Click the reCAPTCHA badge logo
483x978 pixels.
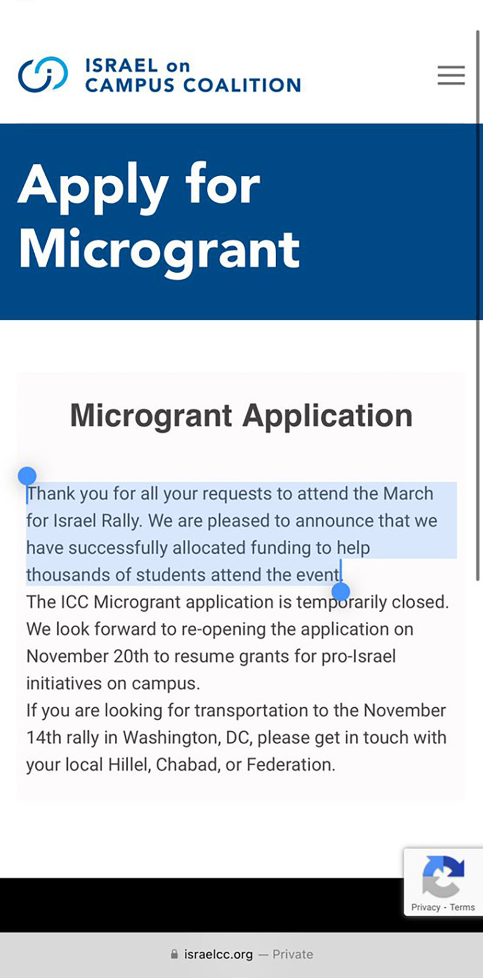coord(443,876)
